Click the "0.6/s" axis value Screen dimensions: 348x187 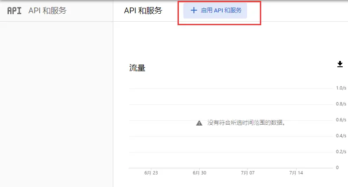click(341, 120)
